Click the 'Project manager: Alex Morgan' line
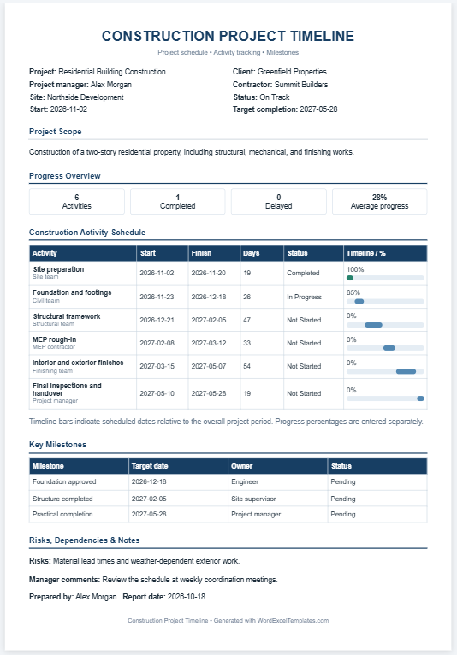The height and width of the screenshot is (655, 457). 80,85
